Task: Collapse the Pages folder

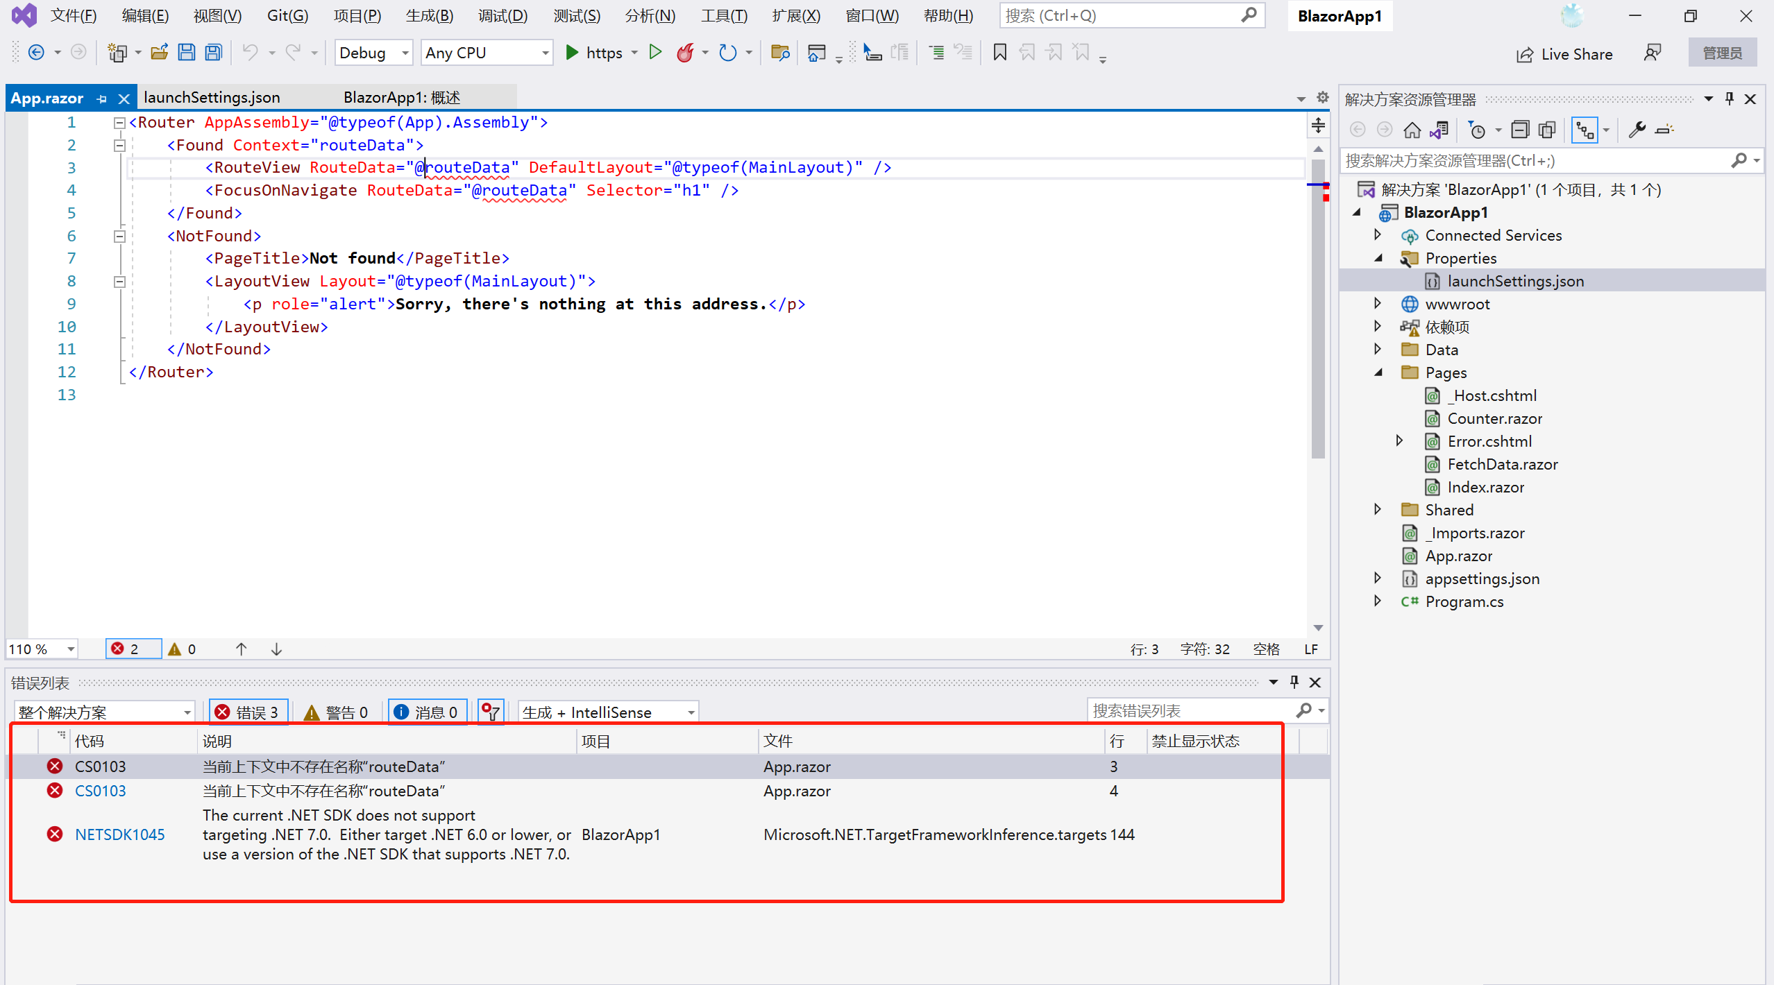Action: coord(1378,372)
